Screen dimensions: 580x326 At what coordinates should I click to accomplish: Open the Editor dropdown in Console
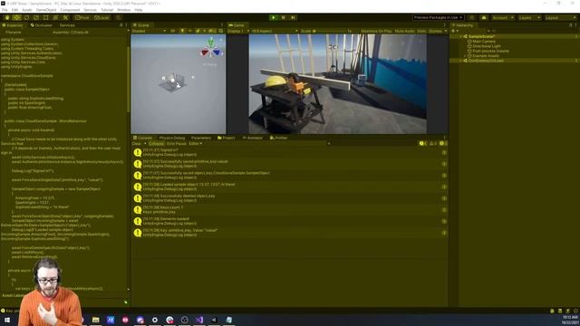pos(196,143)
